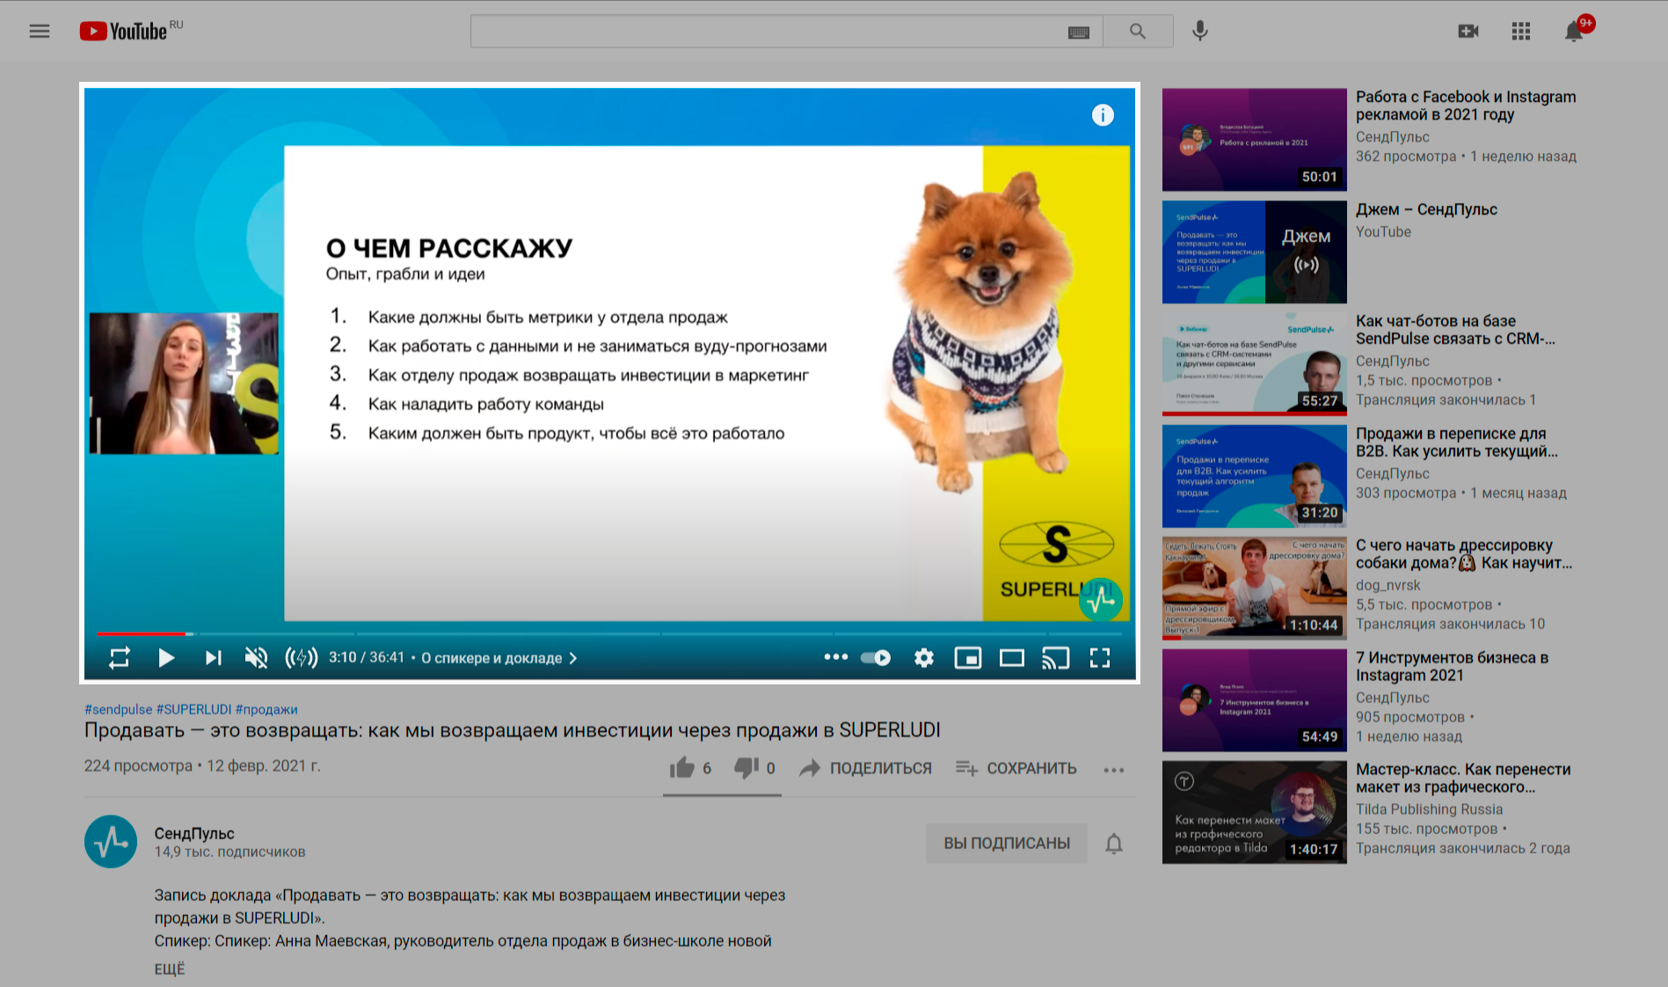Show video info card icon

(x=1103, y=115)
